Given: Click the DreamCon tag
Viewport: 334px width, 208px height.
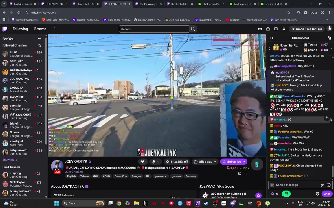Looking at the screenshot, I should 121,176.
